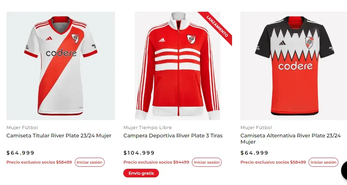Open the red Campera Deportiva jacket image

(x=178, y=66)
